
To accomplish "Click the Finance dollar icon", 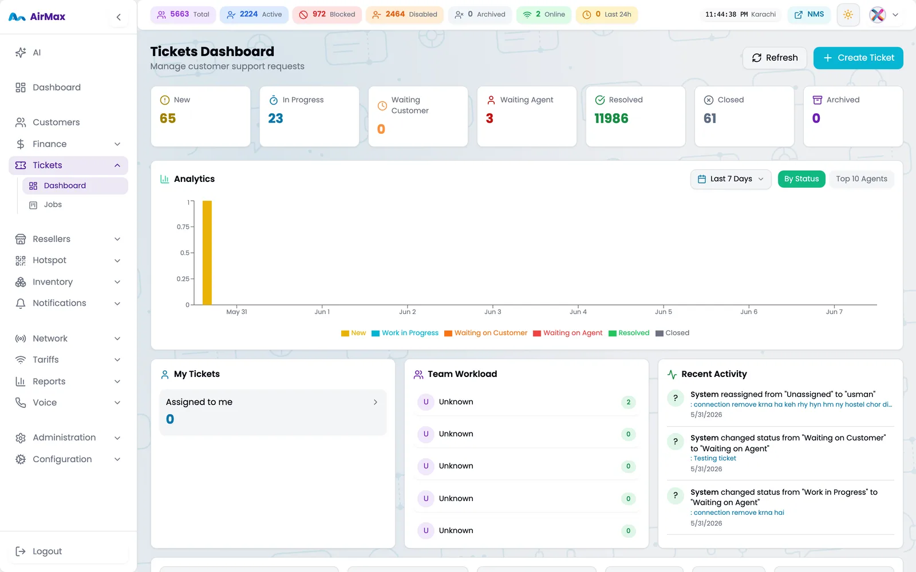I will (x=21, y=144).
